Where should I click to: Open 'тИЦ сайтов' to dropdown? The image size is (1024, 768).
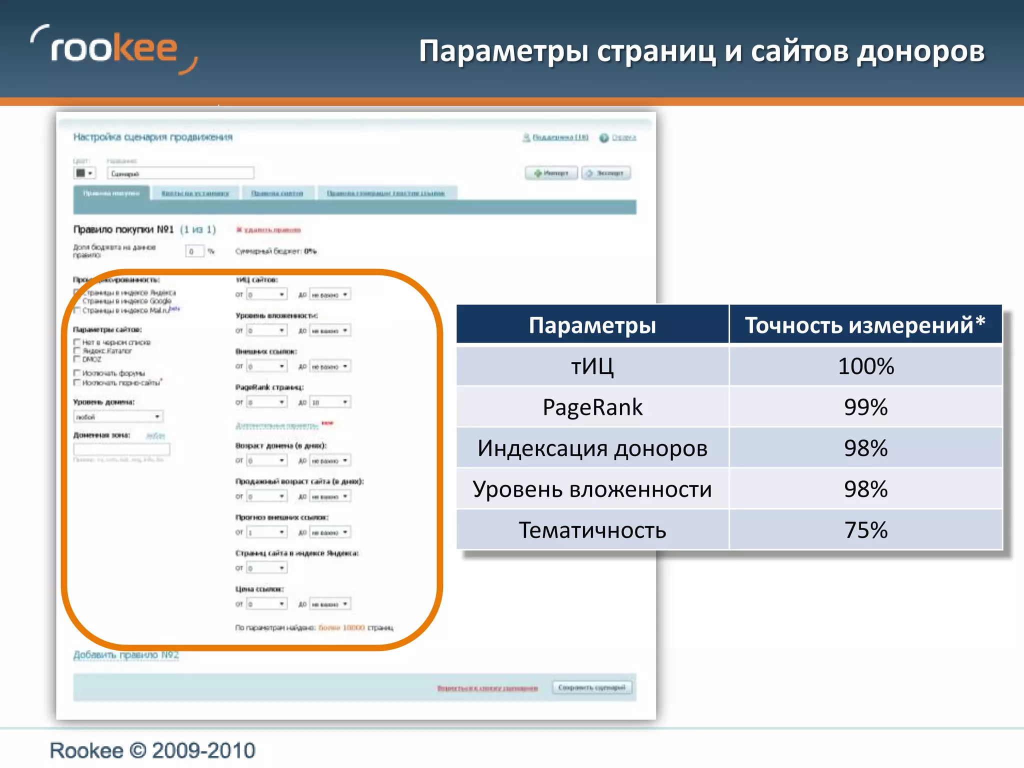coord(330,294)
